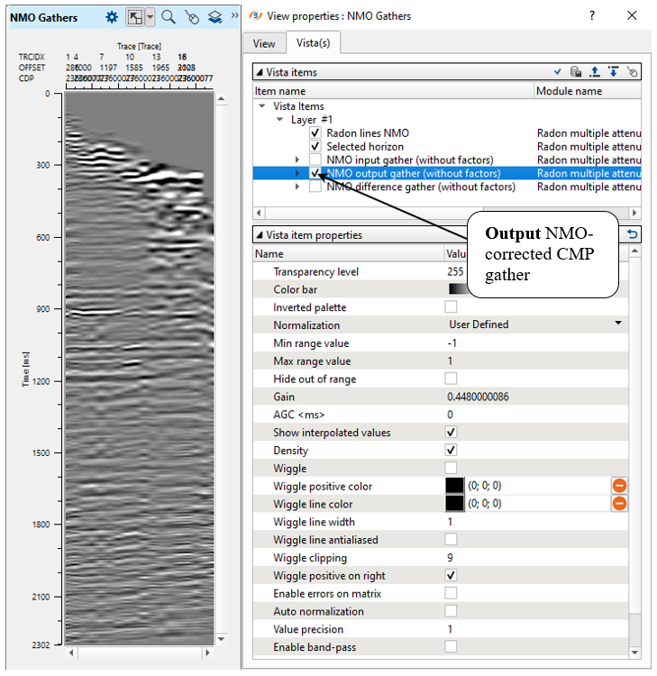
Task: Click the checkmark icon in Vista items header
Action: click(558, 72)
